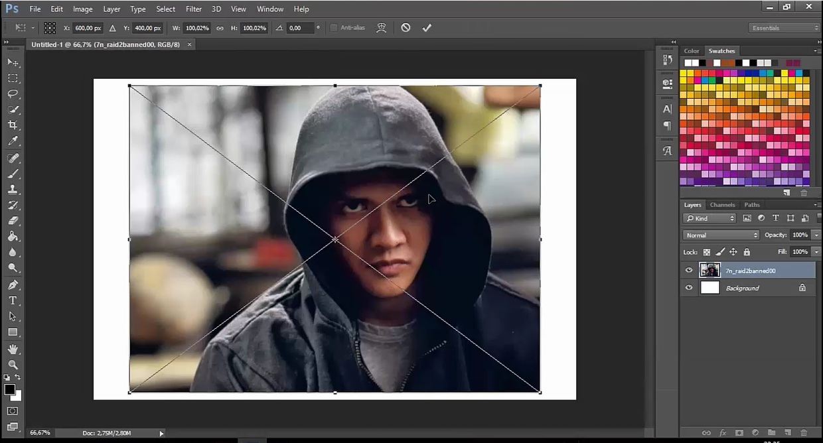Open the Filter menu

[194, 9]
